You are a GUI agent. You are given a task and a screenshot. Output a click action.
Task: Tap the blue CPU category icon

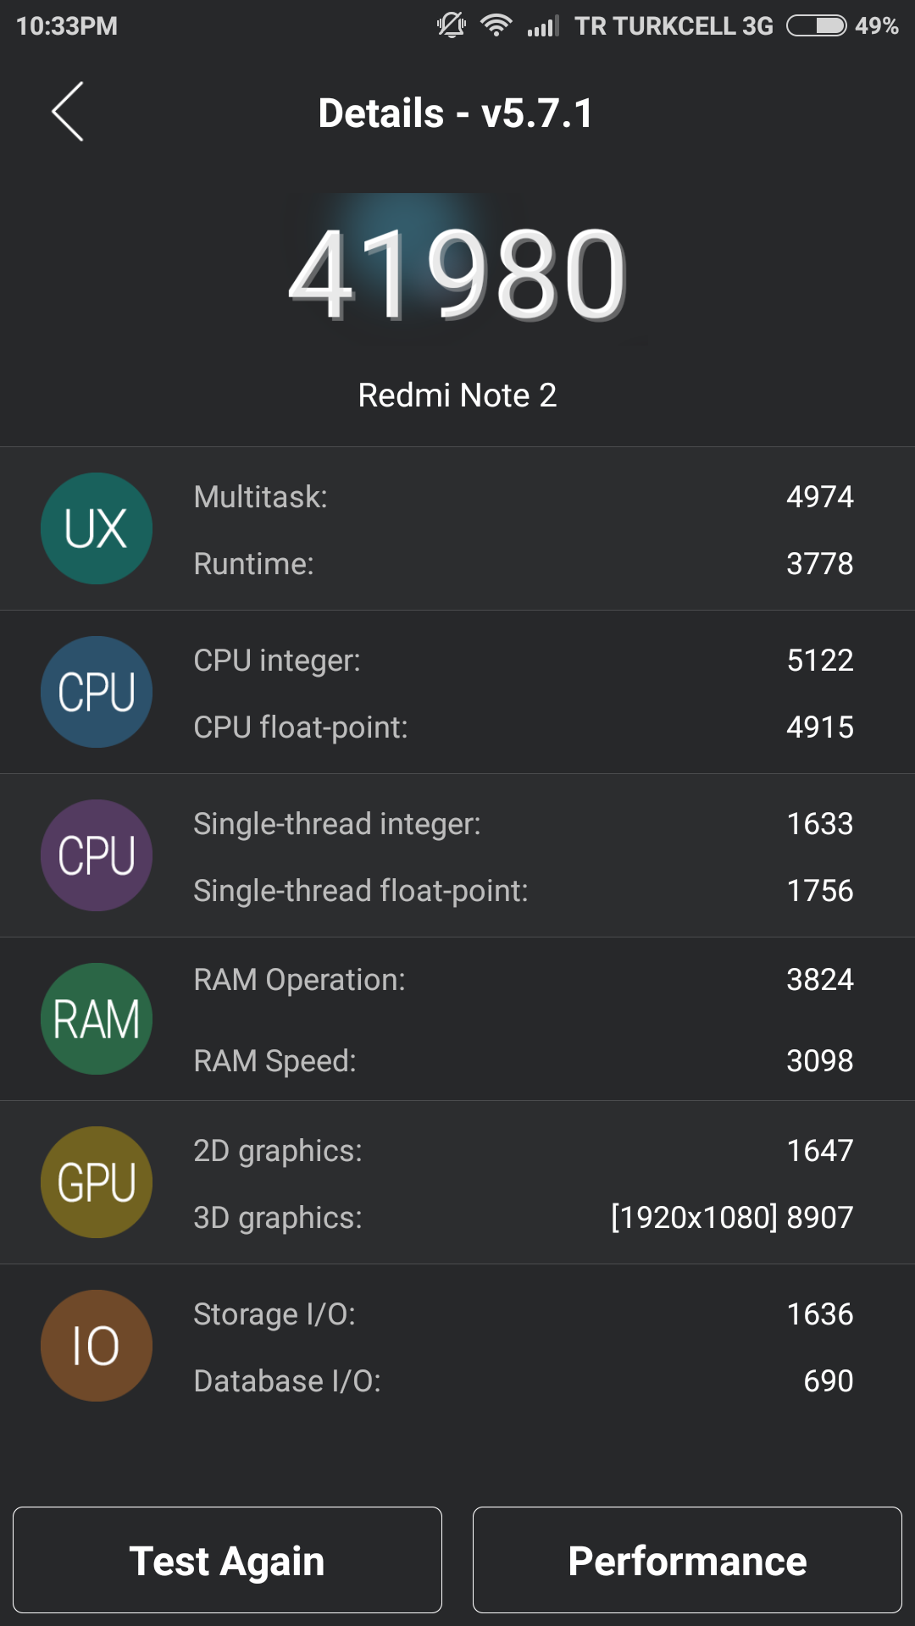(97, 692)
